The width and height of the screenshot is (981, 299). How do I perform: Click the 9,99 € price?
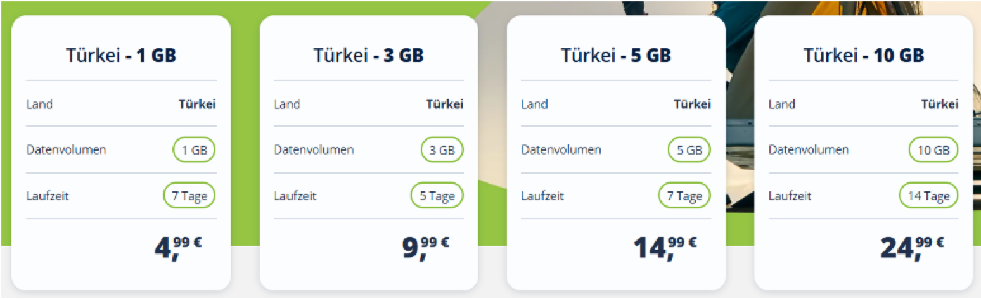pyautogui.click(x=426, y=246)
